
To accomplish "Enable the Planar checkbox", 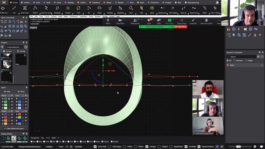I will point(135,147).
